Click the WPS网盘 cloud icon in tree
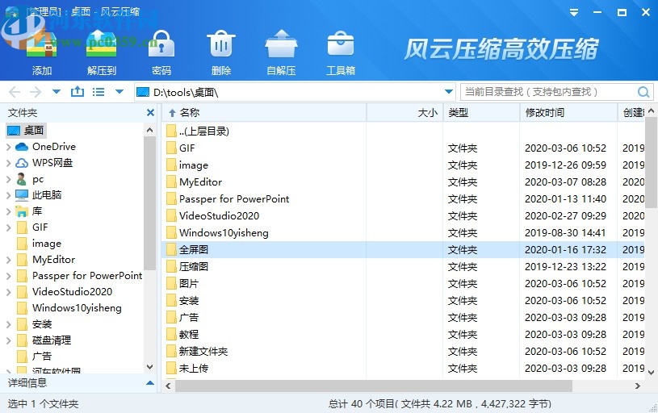 click(22, 163)
